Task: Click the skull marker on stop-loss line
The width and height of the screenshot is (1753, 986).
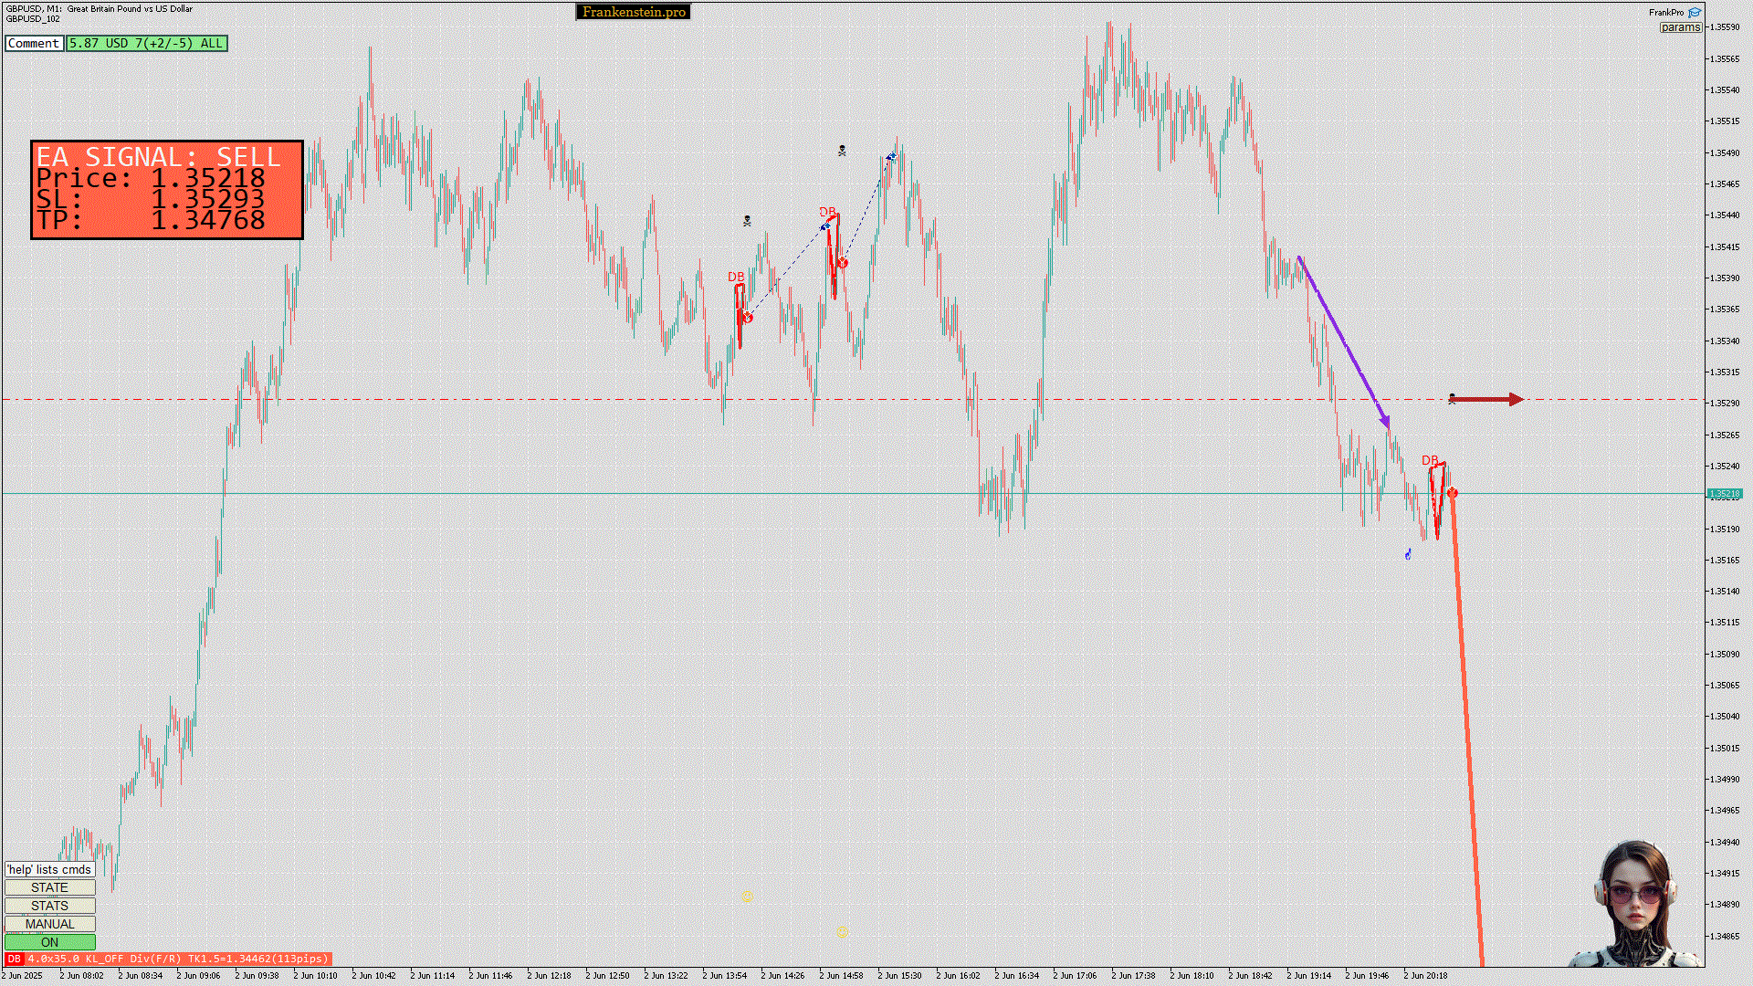Action: tap(1452, 399)
